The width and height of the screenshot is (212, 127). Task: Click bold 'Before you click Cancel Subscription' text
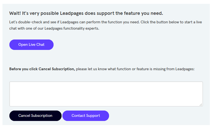click(42, 69)
